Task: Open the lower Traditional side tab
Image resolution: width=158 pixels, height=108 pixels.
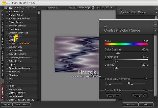Action: pyautogui.click(x=3, y=71)
